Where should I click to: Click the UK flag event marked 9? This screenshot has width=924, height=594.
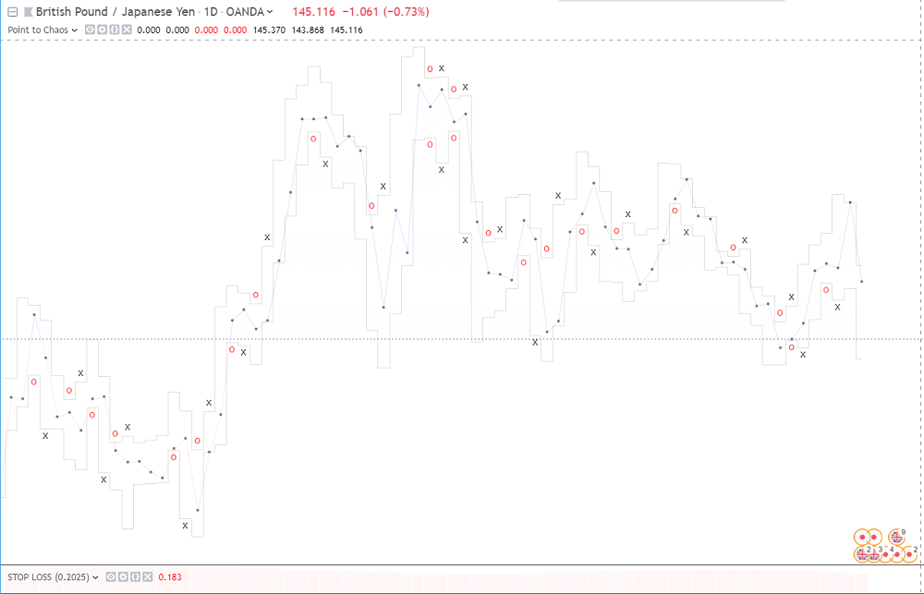pyautogui.click(x=897, y=537)
